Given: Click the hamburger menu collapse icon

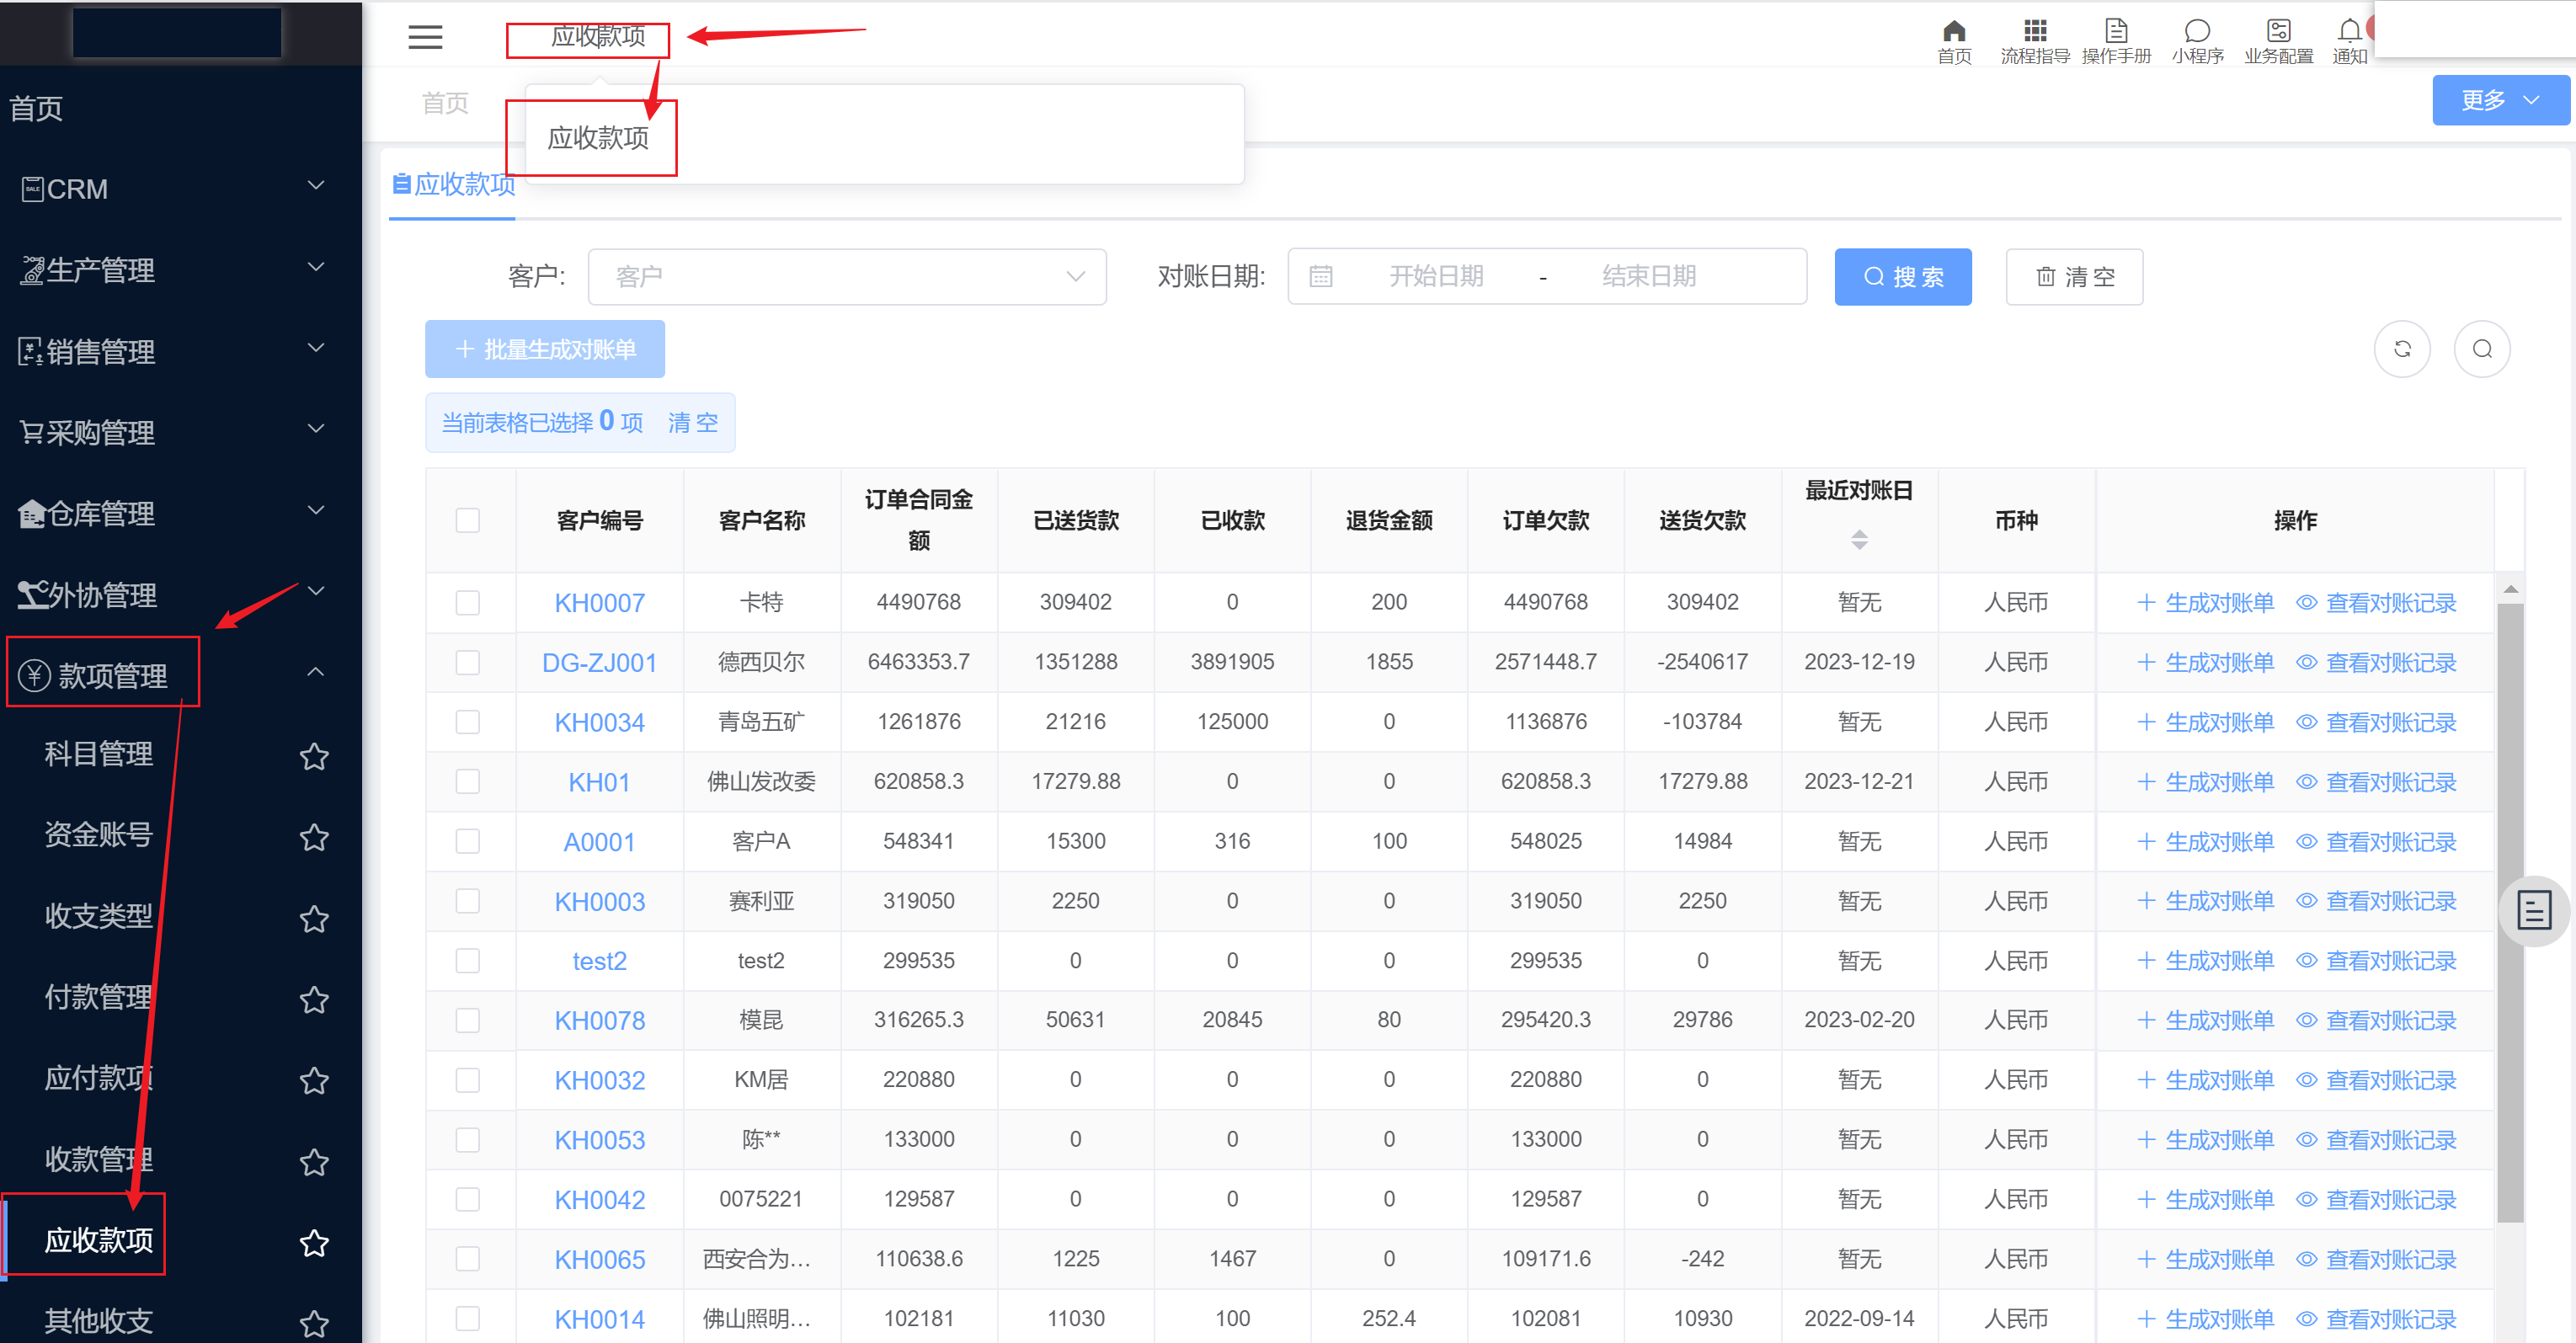Looking at the screenshot, I should tap(425, 37).
